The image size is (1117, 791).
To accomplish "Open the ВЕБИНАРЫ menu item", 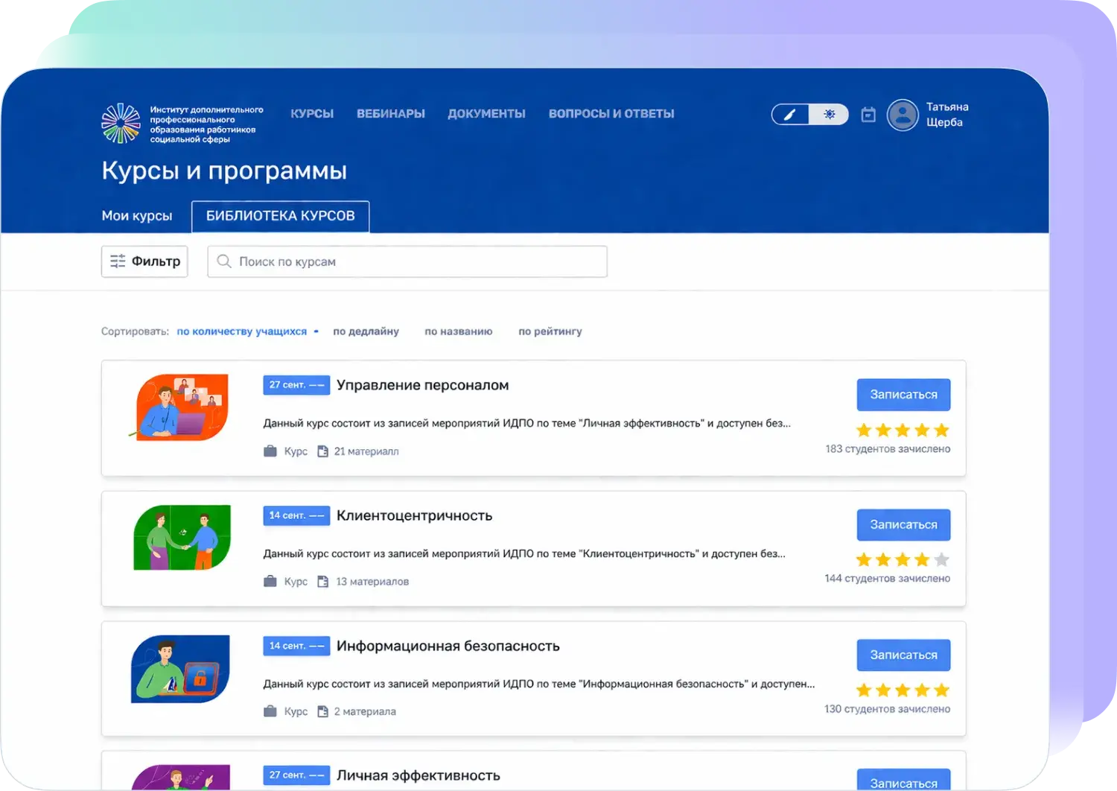I will click(391, 114).
